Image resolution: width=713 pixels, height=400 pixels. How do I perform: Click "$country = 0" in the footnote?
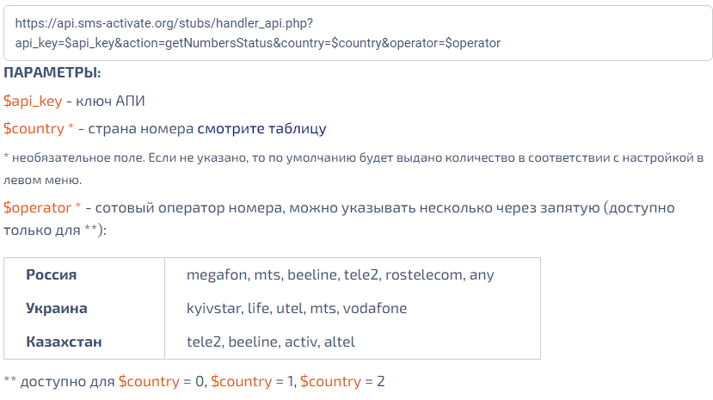[162, 380]
